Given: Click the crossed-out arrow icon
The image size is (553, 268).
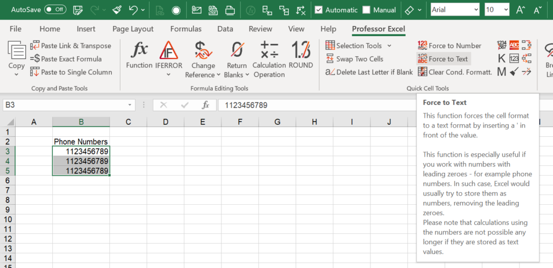Looking at the screenshot, I should (x=527, y=72).
